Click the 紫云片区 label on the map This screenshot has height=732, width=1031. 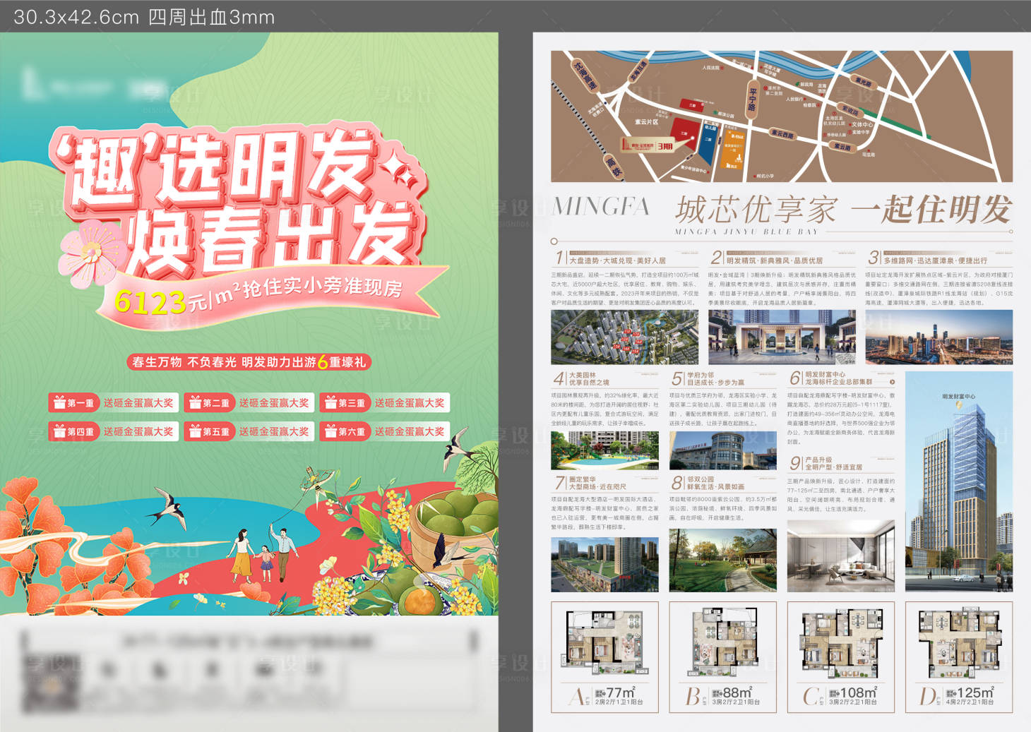(x=646, y=123)
